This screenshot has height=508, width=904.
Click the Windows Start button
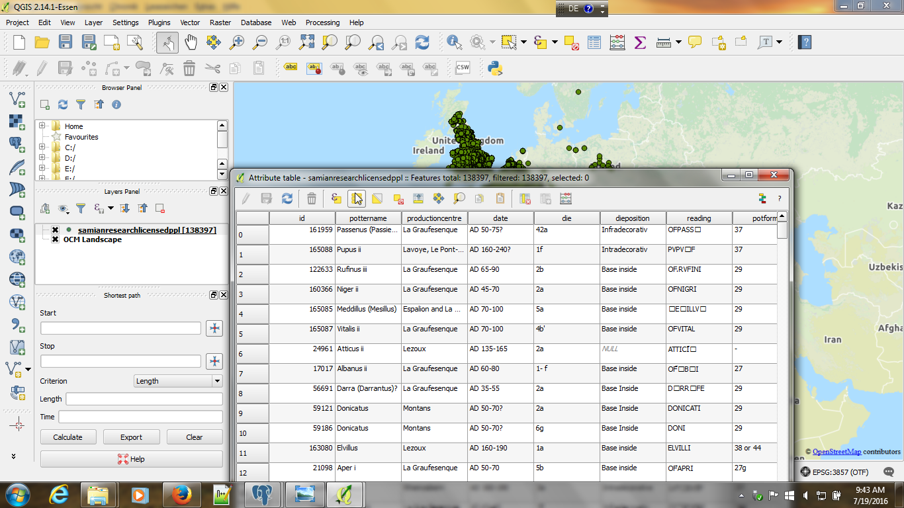(x=18, y=495)
